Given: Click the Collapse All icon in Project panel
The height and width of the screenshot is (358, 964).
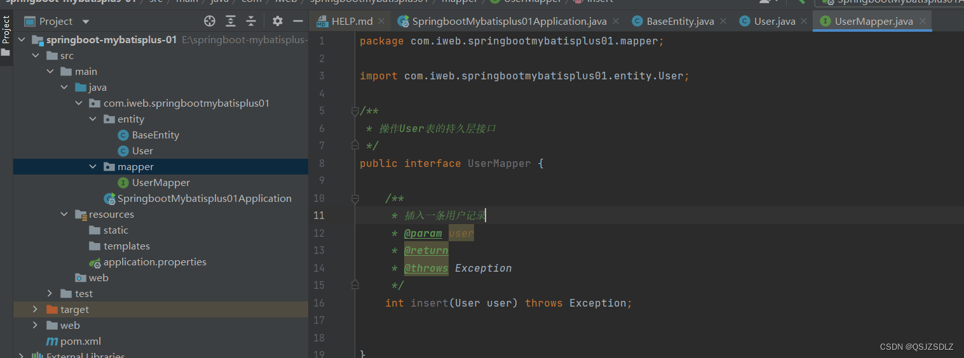Looking at the screenshot, I should (251, 21).
